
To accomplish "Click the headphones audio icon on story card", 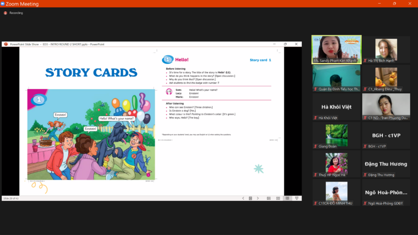I will click(x=169, y=92).
